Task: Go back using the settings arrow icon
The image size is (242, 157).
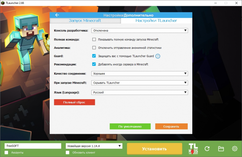Action: click(57, 15)
